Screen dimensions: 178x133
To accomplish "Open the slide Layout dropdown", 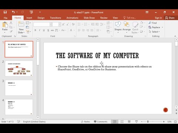I will (x=28, y=23).
